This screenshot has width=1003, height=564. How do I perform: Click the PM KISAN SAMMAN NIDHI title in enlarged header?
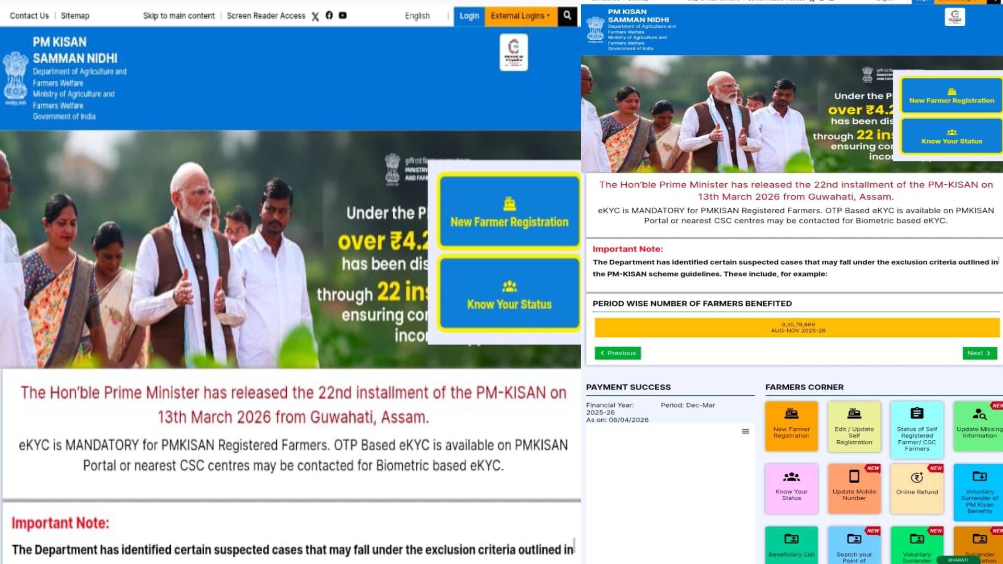pyautogui.click(x=75, y=50)
